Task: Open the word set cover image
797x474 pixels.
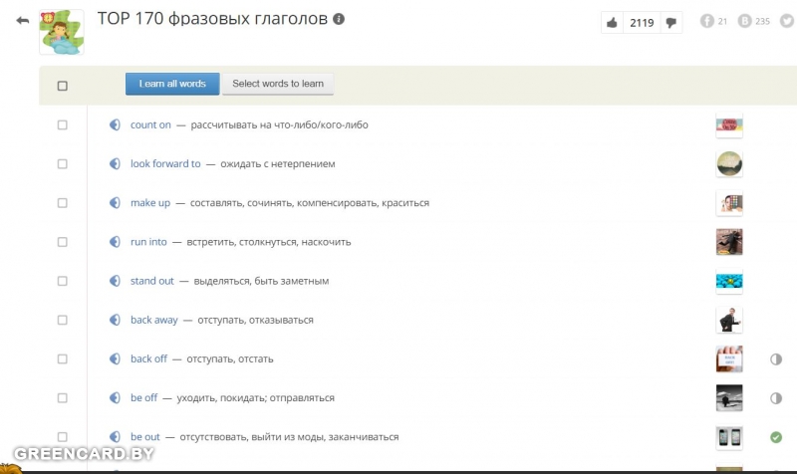Action: point(62,32)
